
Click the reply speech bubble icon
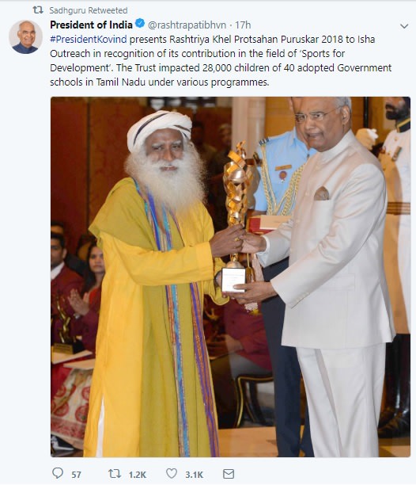click(58, 473)
